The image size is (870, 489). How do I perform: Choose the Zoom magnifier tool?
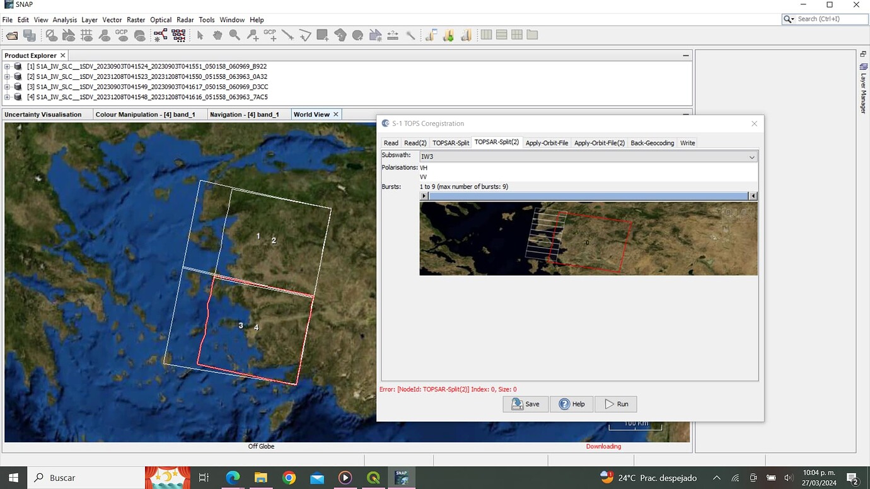(235, 35)
